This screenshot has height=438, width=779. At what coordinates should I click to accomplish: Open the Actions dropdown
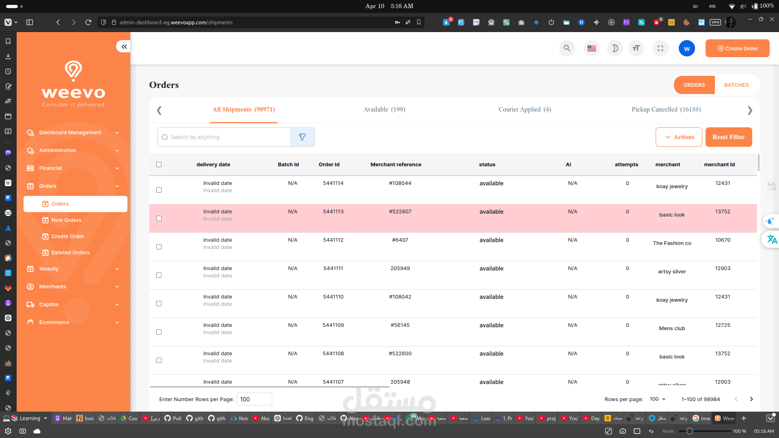point(679,137)
